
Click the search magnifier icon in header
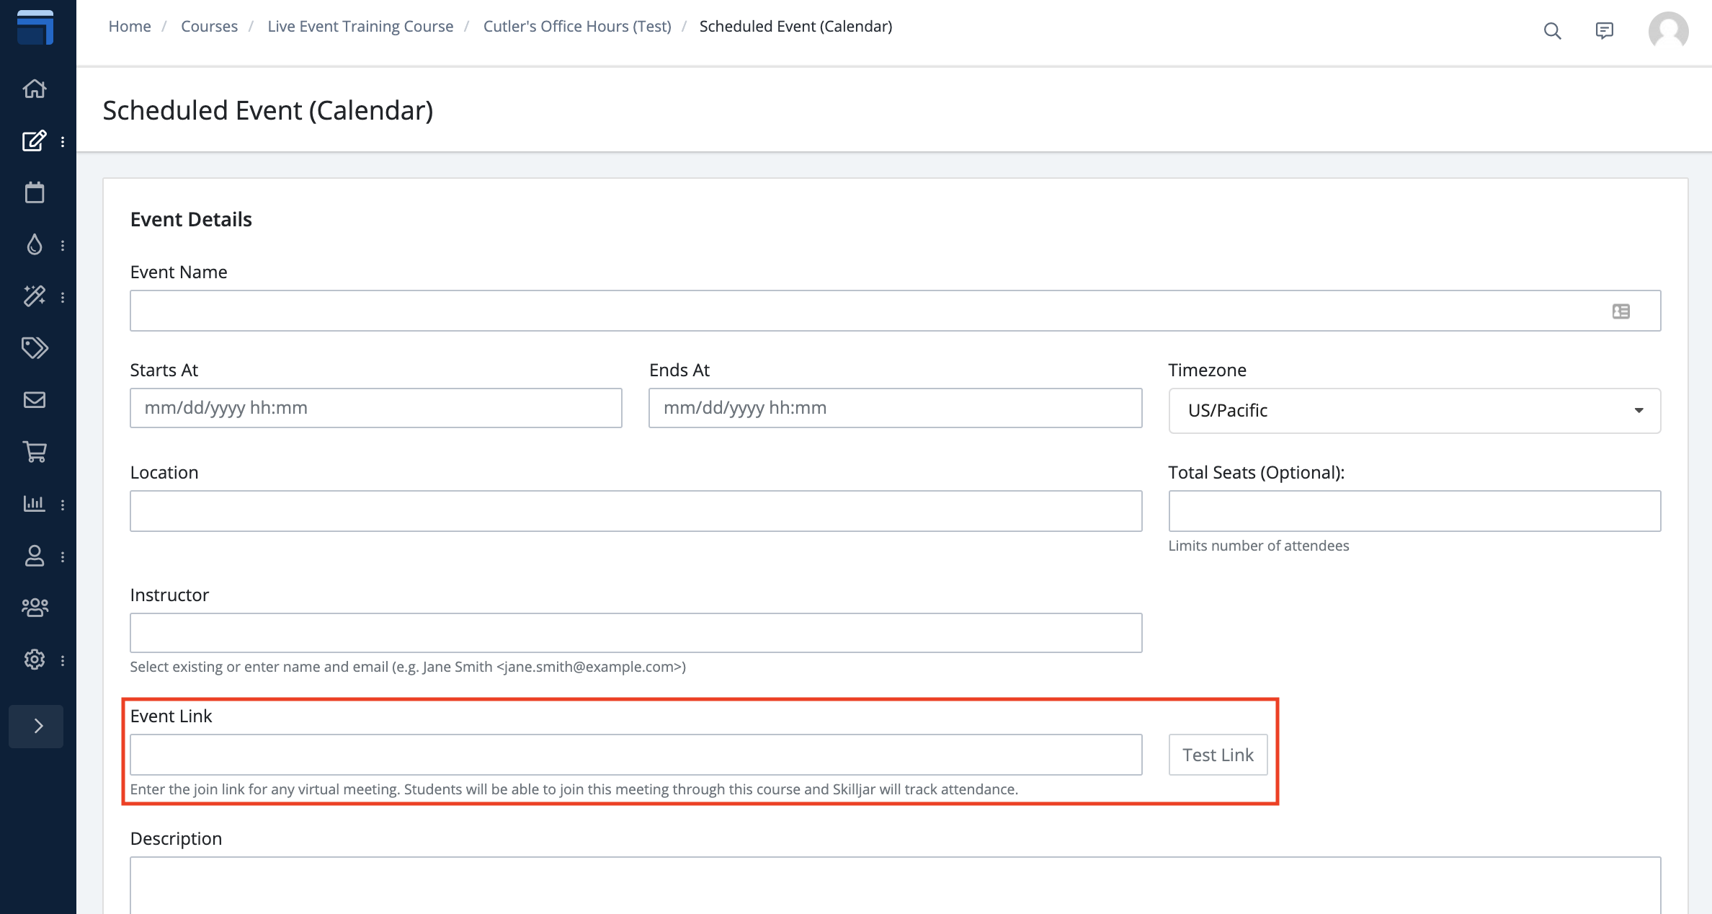pyautogui.click(x=1553, y=31)
